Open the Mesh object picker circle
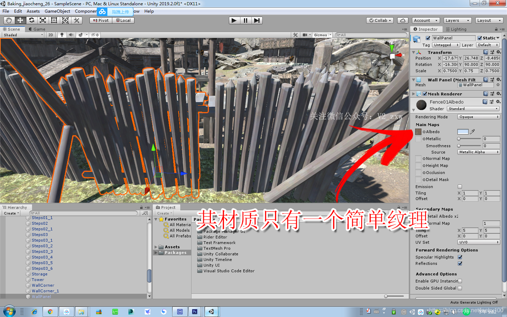Viewport: 507px width, 317px height. coord(498,85)
